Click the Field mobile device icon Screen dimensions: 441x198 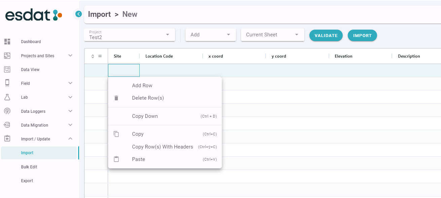tap(7, 83)
